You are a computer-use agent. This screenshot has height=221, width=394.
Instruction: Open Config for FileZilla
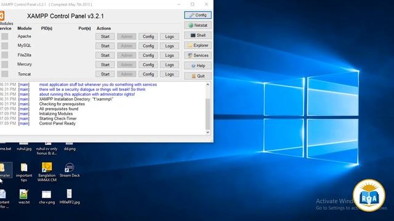tap(148, 55)
